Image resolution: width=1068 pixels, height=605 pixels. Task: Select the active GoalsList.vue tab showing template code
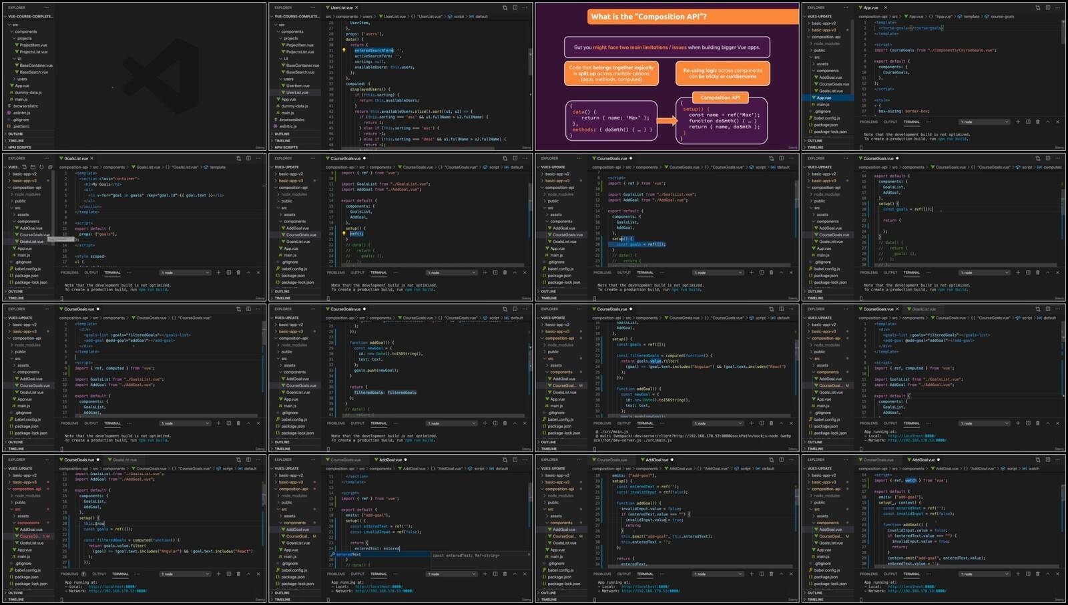click(x=75, y=158)
